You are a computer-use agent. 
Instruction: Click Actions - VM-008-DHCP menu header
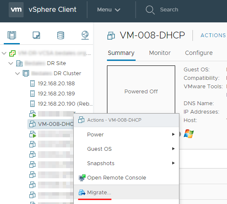coord(126,120)
